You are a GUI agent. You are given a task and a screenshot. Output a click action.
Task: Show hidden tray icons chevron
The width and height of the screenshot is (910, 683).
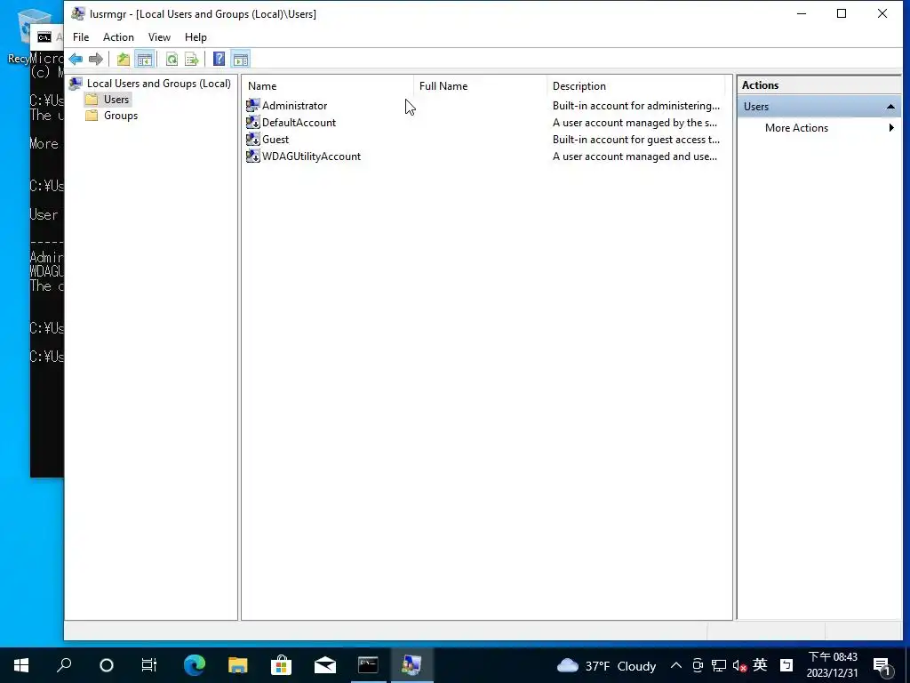[x=676, y=665]
